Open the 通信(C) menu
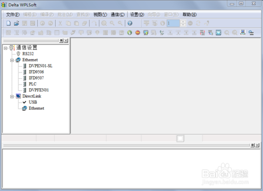 coord(118,15)
